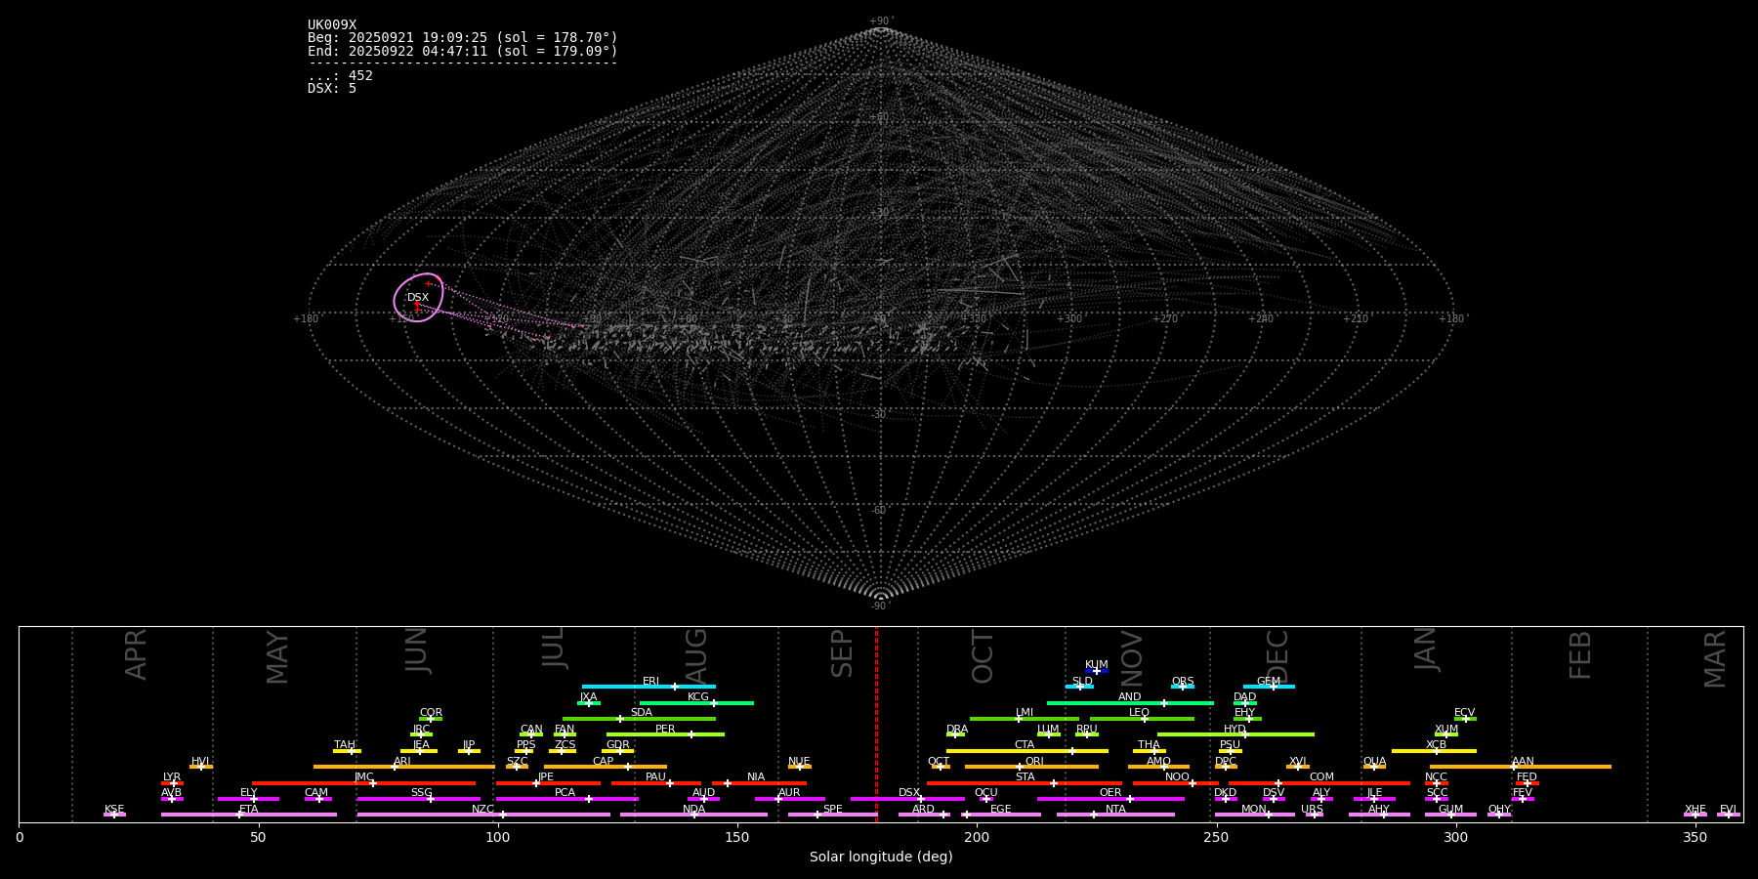Click the orange AAN shower activity bar
The image size is (1758, 879).
(x=1521, y=767)
